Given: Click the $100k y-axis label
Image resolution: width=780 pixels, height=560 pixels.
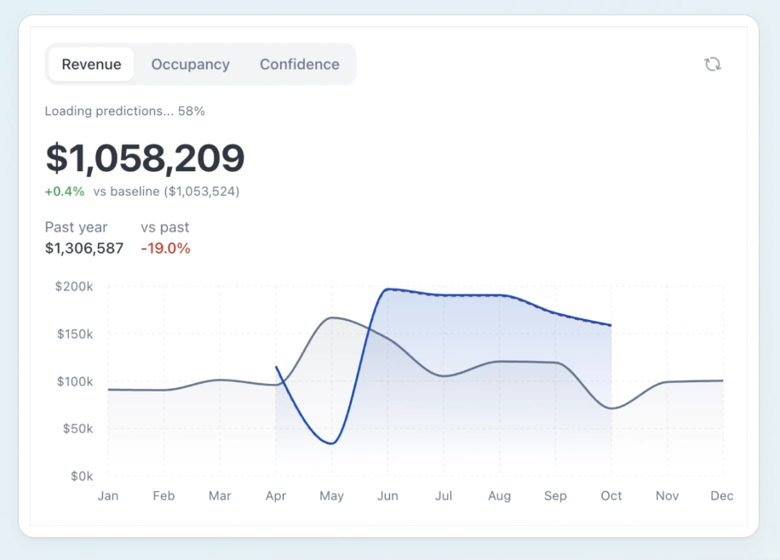Looking at the screenshot, I should click(x=75, y=381).
